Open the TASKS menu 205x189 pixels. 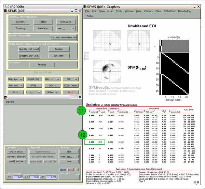click(89, 16)
